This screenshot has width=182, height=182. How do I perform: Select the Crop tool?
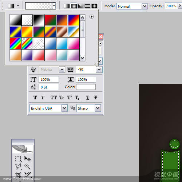coord(18,174)
